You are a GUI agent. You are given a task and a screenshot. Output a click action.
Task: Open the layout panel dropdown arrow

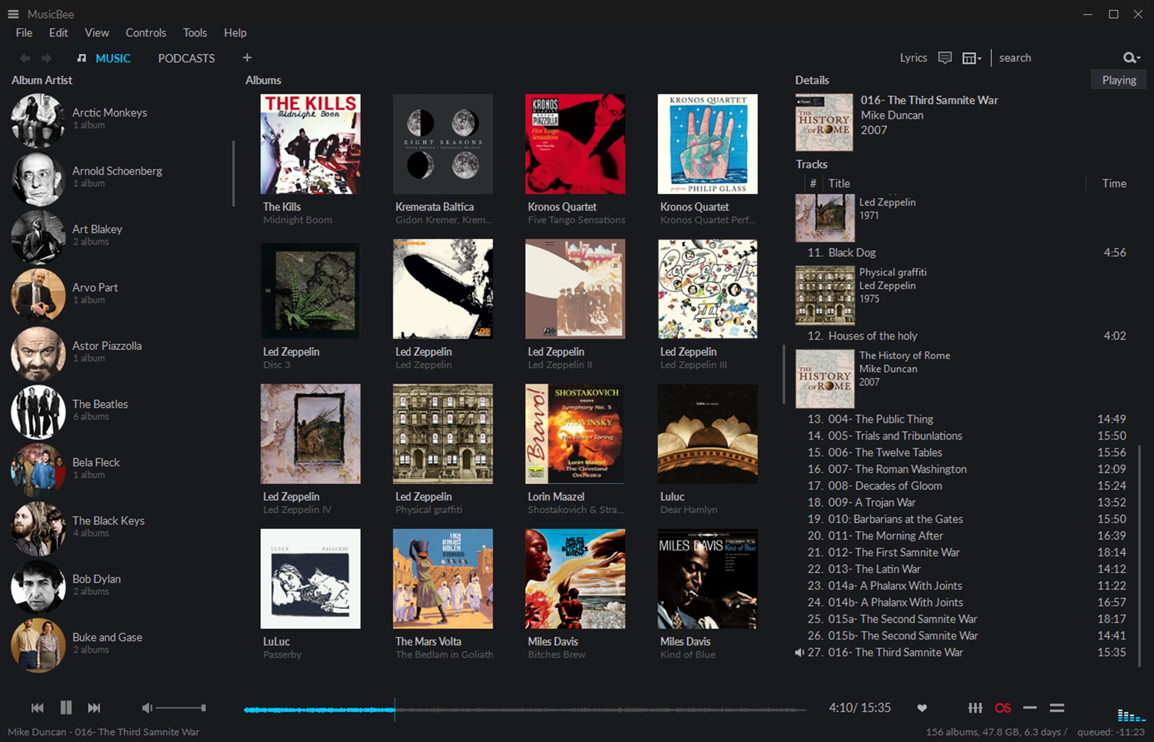pyautogui.click(x=979, y=58)
